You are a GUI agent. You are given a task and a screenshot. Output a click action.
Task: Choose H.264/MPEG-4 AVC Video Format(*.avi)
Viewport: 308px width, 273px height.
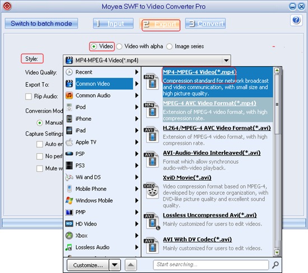pyautogui.click(x=217, y=128)
